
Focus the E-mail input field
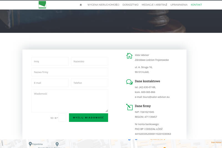tap(50, 83)
